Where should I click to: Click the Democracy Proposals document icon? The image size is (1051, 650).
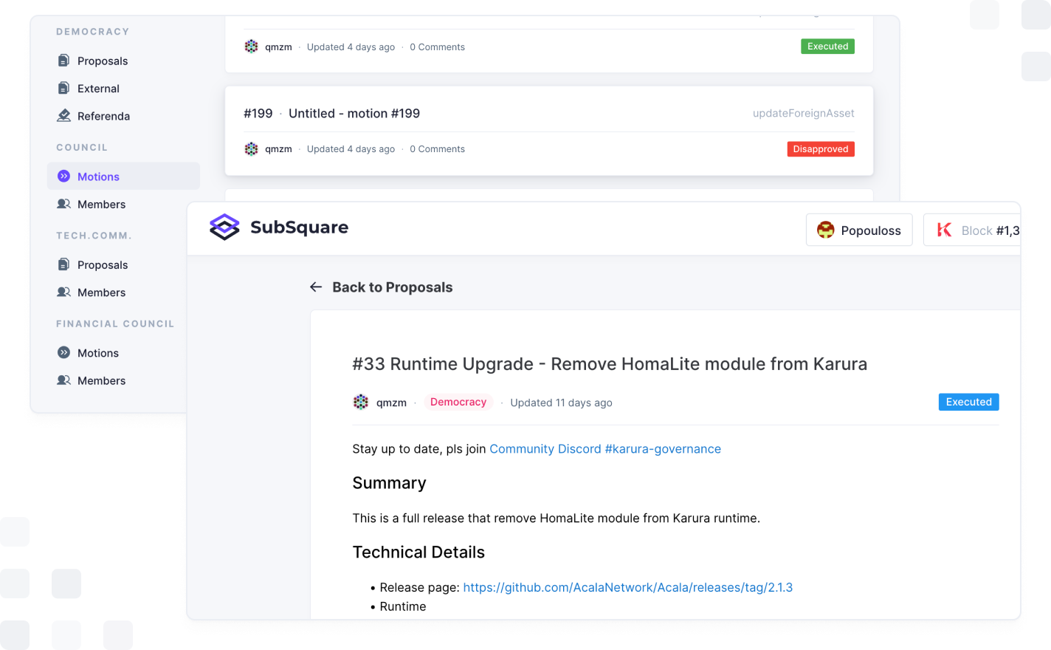point(64,61)
